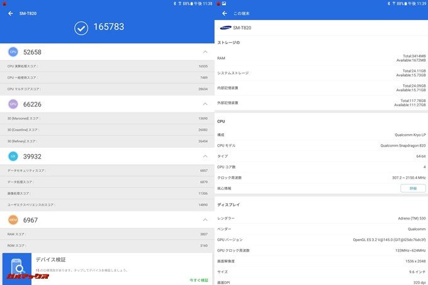Image resolution: width=428 pixels, height=285 pixels.
Task: Tap the SM-T820 title in the left header
Action: (x=28, y=13)
